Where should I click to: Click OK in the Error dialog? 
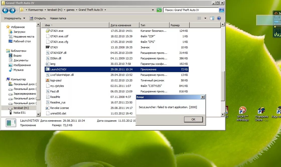pyautogui.click(x=193, y=119)
